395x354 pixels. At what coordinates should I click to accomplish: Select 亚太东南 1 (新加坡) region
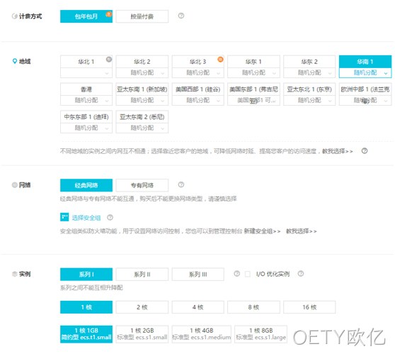pyautogui.click(x=142, y=89)
